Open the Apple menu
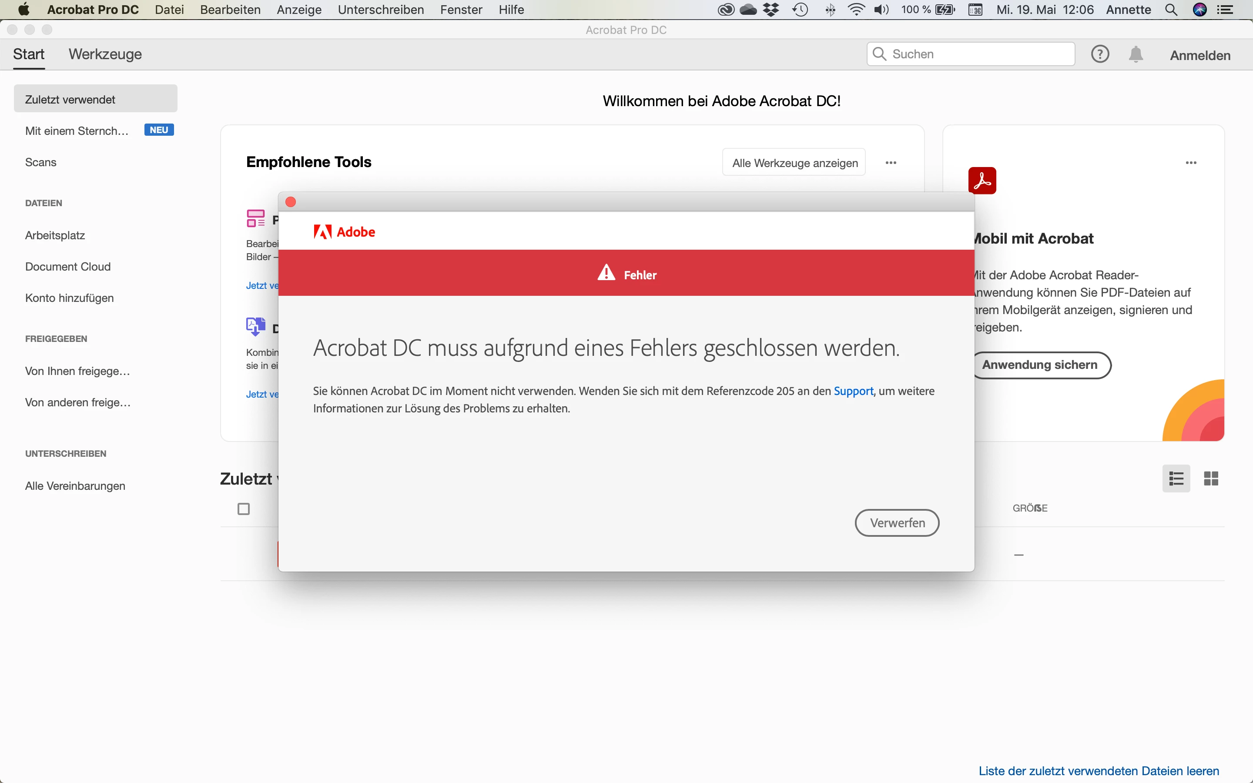 coord(23,9)
